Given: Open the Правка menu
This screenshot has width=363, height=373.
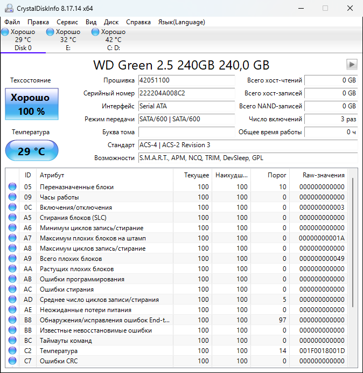Looking at the screenshot, I should (x=38, y=22).
